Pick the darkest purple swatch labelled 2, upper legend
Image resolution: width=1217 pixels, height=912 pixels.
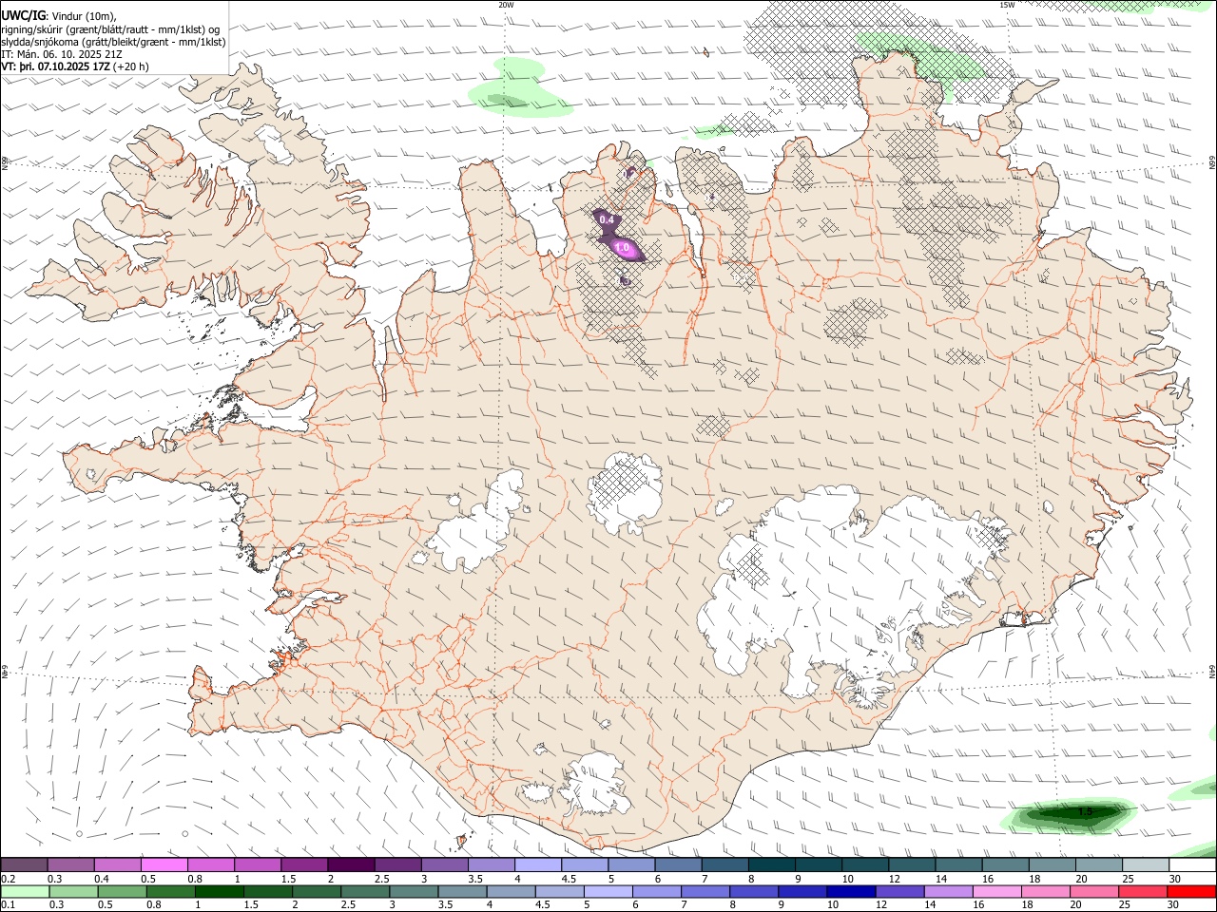coord(350,865)
